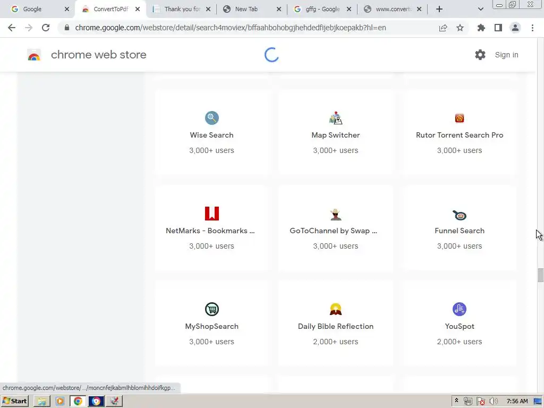The width and height of the screenshot is (544, 408).
Task: Open the GoToChannel by Swap title
Action: coord(334,231)
